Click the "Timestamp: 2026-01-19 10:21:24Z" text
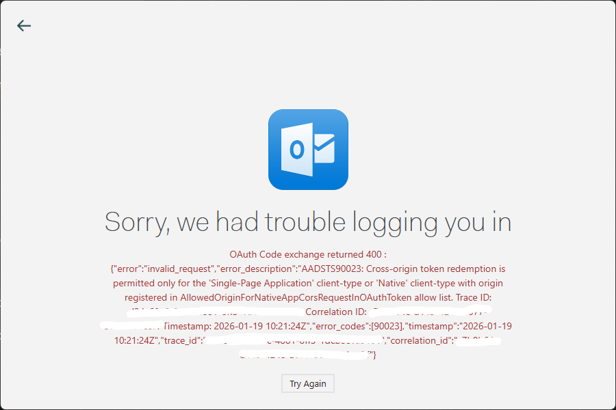The image size is (616, 410). point(235,327)
